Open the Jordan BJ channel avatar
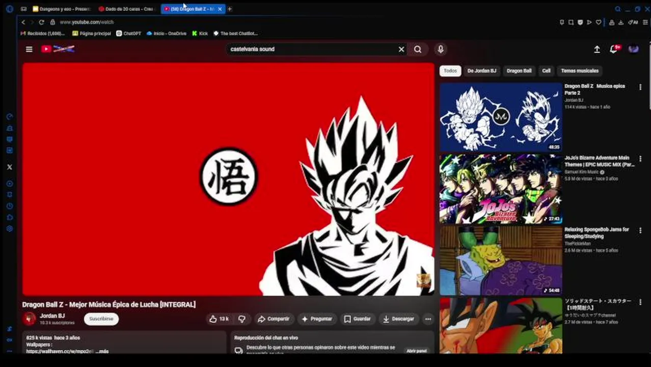The width and height of the screenshot is (651, 367). click(x=30, y=319)
